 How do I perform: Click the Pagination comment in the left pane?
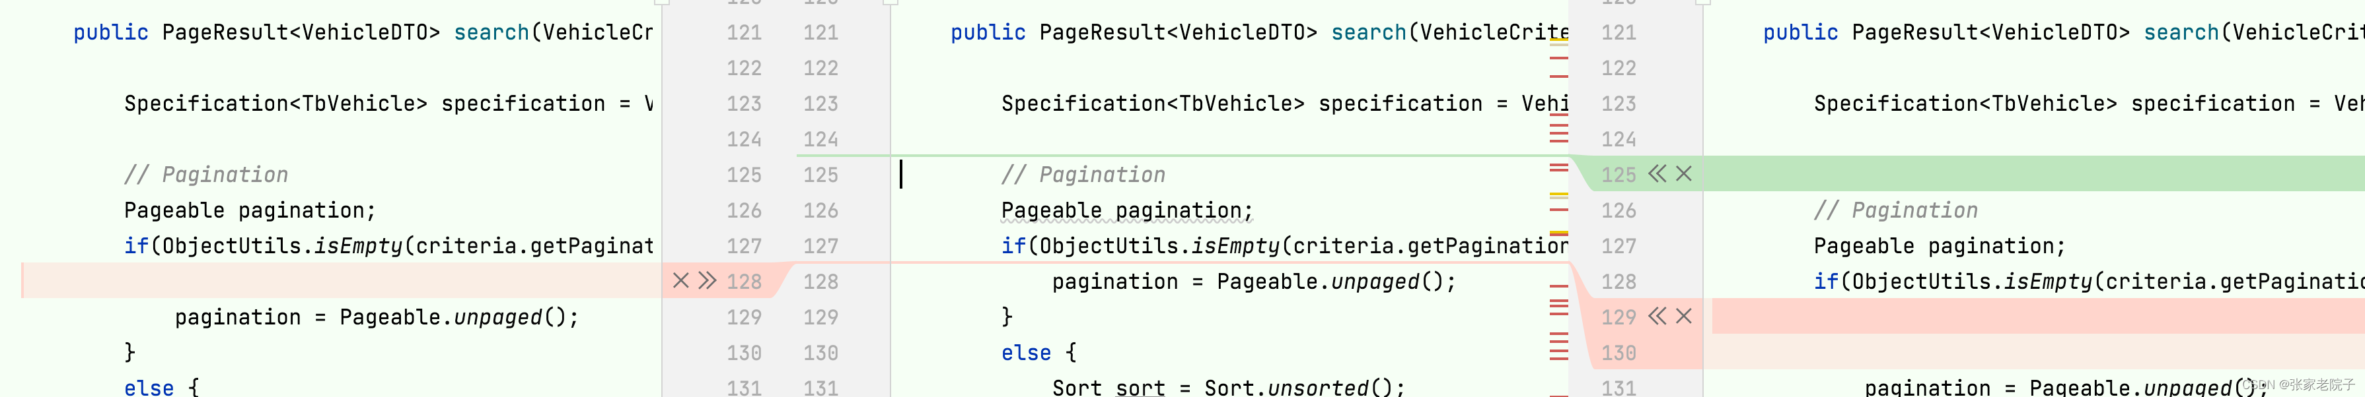tap(207, 174)
